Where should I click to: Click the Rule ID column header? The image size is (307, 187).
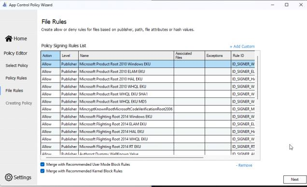(243, 55)
